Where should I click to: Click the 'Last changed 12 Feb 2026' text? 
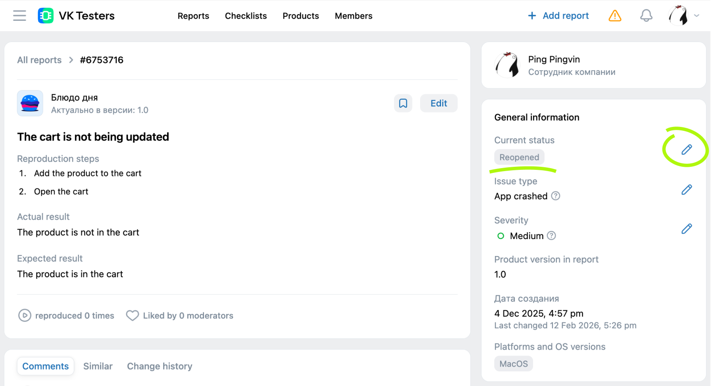point(565,325)
